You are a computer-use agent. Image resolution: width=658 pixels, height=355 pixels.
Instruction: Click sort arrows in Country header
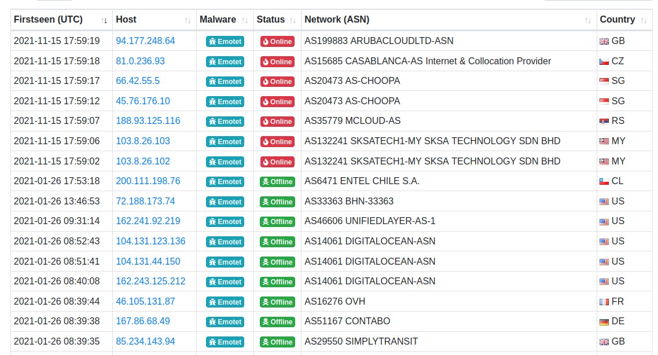point(644,20)
